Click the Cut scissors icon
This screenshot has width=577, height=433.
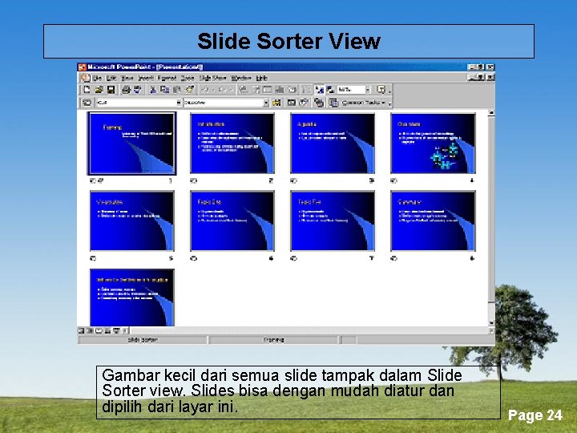tap(153, 90)
